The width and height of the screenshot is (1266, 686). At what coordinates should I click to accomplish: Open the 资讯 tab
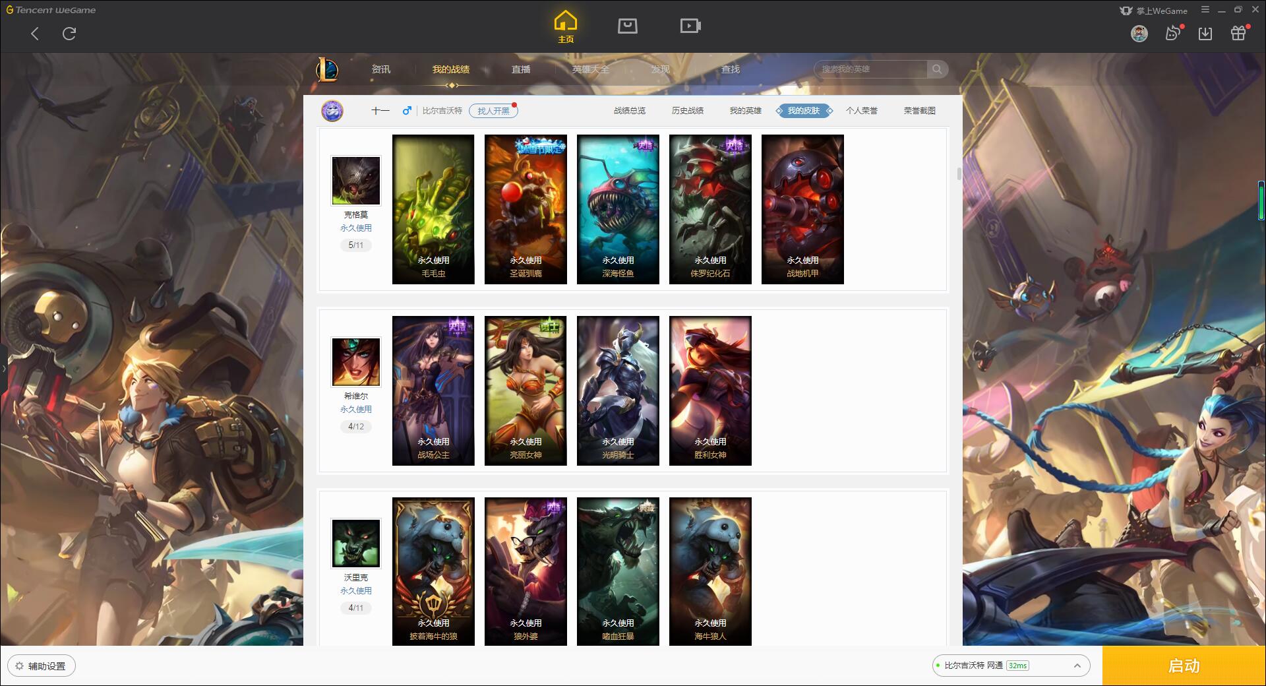[381, 69]
